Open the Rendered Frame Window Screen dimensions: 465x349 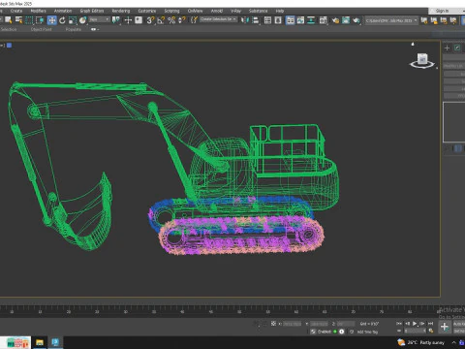pyautogui.click(x=346, y=20)
